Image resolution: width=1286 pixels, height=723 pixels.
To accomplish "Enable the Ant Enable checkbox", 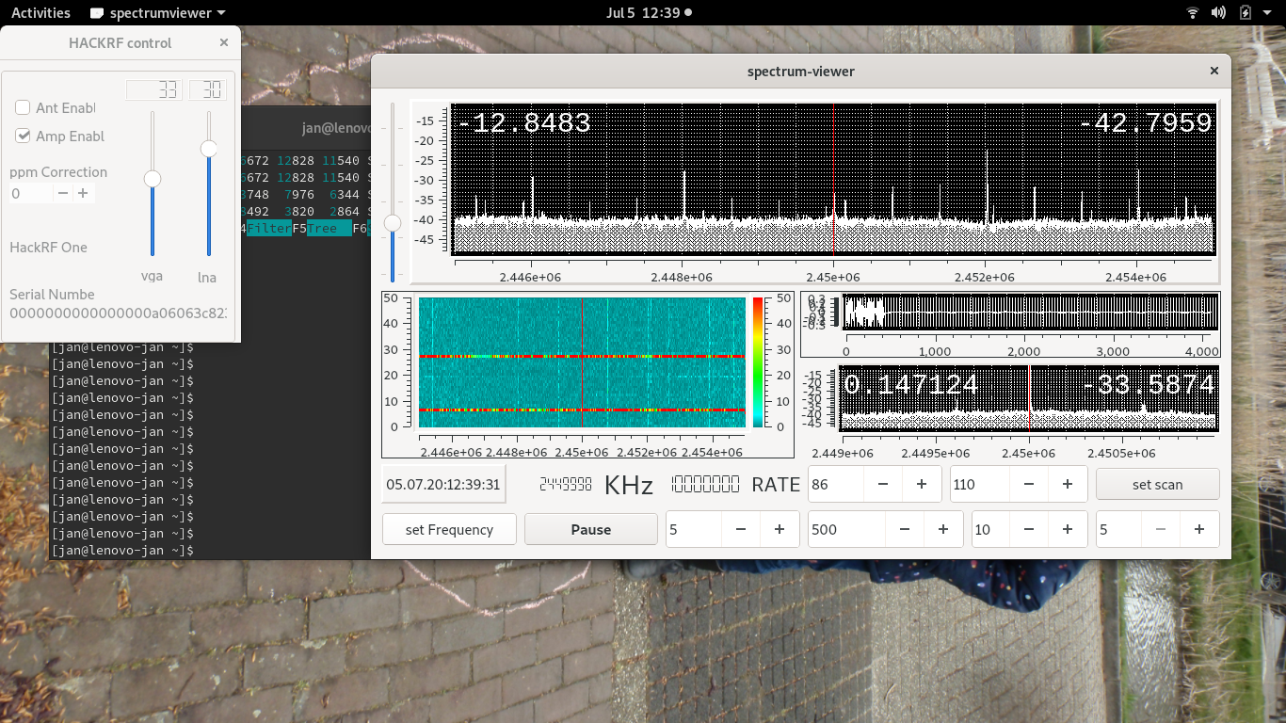I will pos(23,107).
